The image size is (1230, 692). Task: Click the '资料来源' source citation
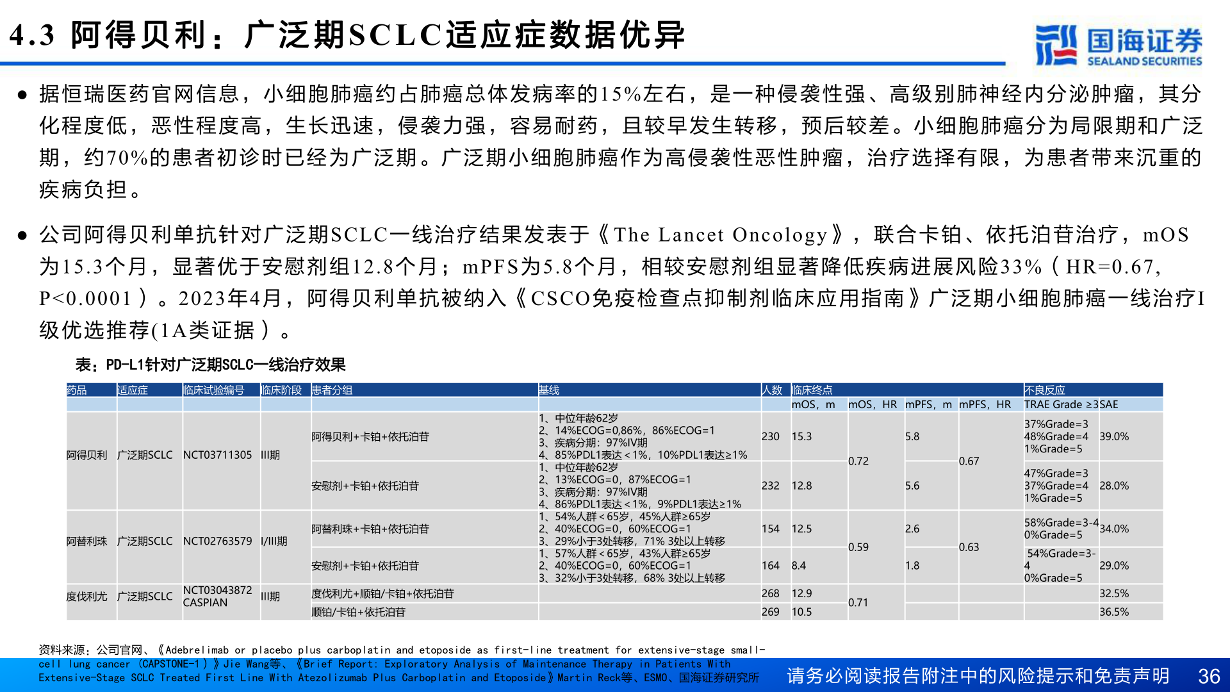402,664
